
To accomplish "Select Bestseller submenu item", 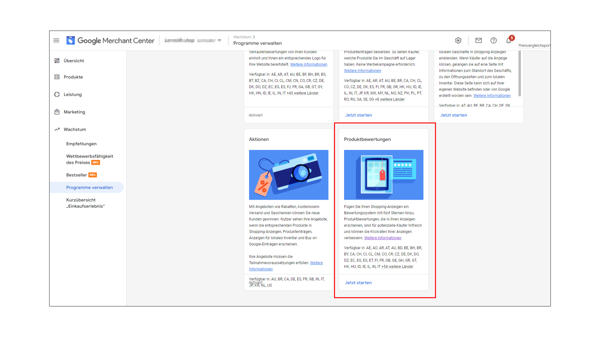I will tap(81, 175).
